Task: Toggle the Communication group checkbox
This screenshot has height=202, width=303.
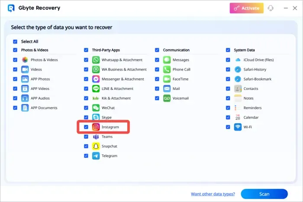Action: pos(157,50)
